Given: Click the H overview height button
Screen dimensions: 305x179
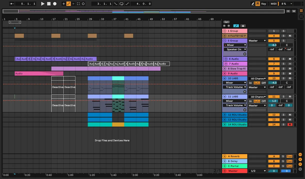Looking at the screenshot, I should click(x=288, y=11).
